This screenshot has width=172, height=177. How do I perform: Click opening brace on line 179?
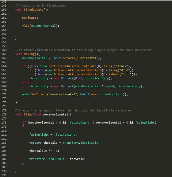pos(23,127)
